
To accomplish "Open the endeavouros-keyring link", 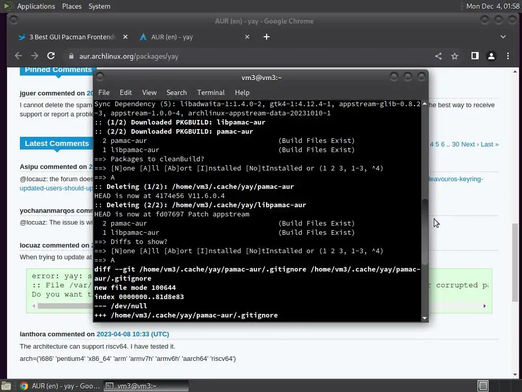I will 455,179.
